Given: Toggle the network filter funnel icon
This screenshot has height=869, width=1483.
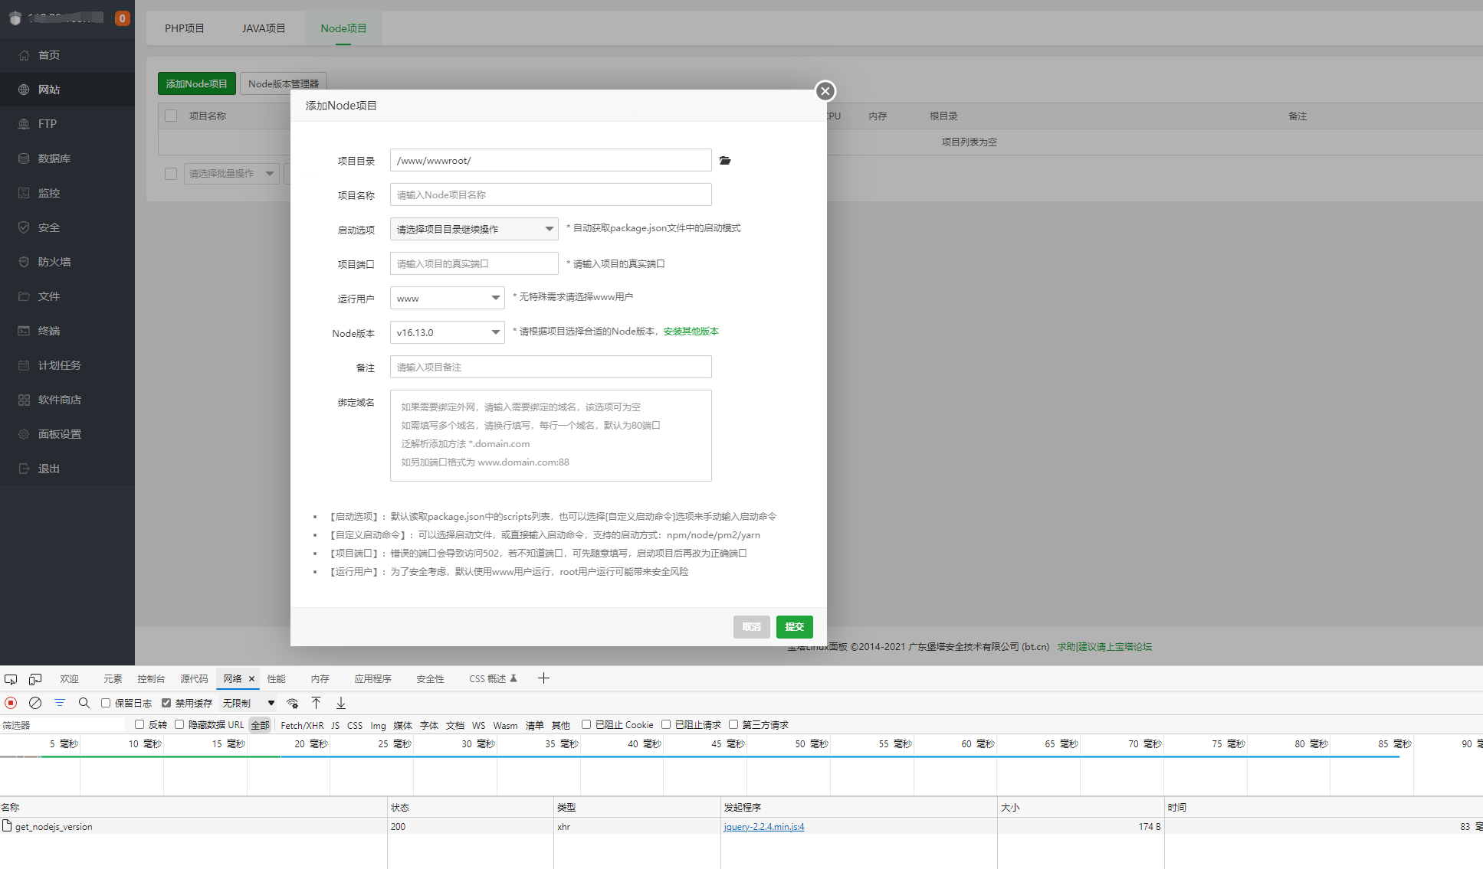Looking at the screenshot, I should coord(60,703).
